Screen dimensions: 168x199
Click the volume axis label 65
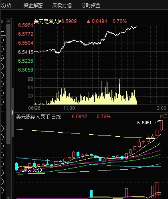click(x=30, y=88)
